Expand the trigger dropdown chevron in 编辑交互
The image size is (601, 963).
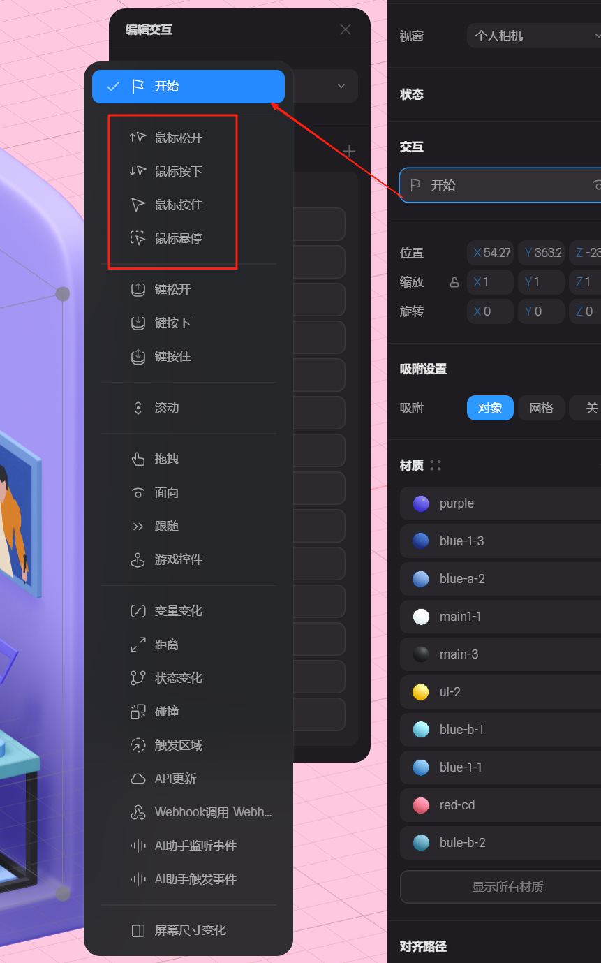point(341,86)
